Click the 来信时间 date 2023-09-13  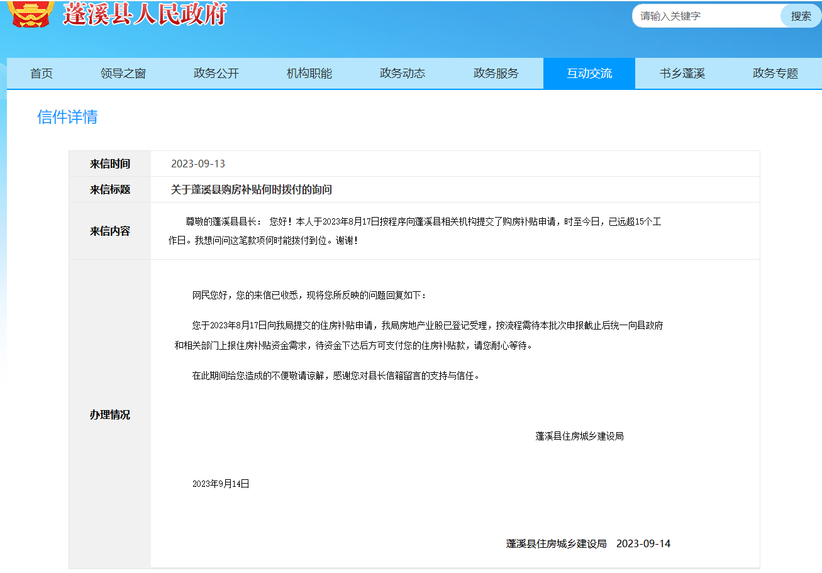coord(198,164)
